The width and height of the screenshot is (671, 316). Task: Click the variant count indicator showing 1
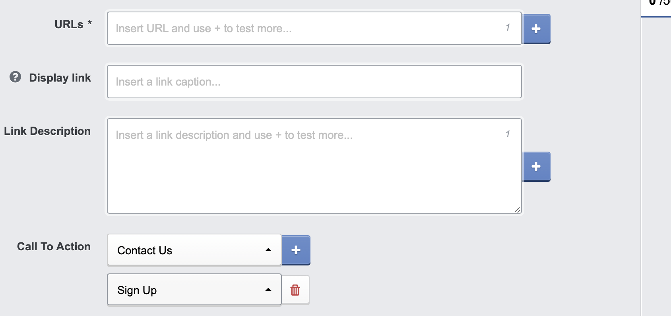click(x=508, y=28)
